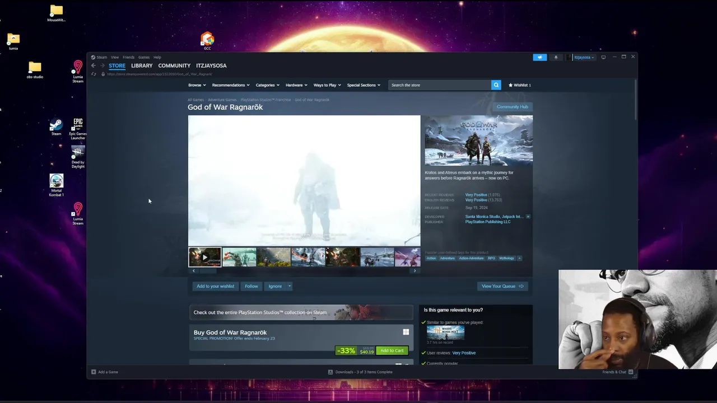
Task: Expand more tags with plus button
Action: pos(519,258)
